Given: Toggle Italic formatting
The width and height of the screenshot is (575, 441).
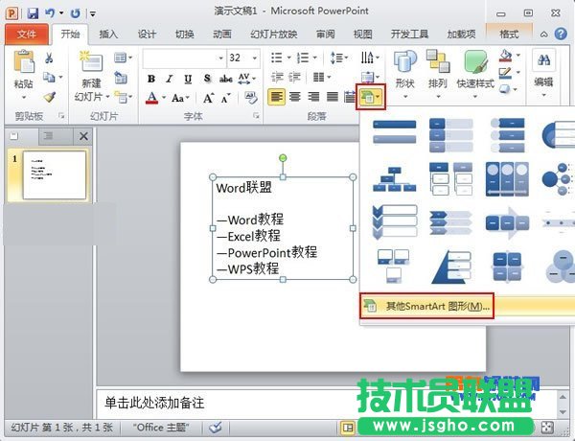Looking at the screenshot, I should 170,79.
